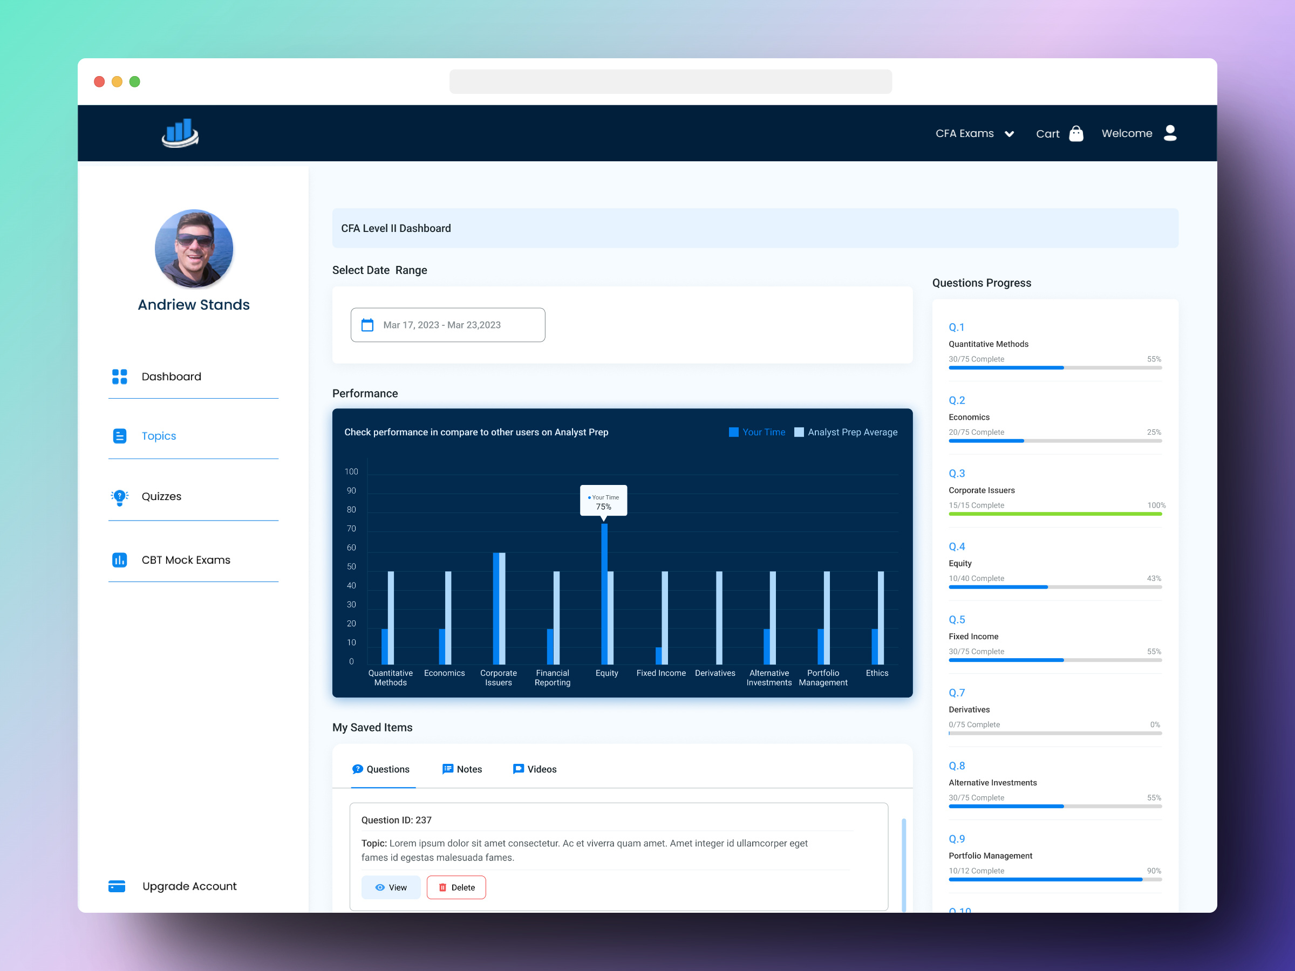Select the Questions tab in My Saved Items
1295x971 pixels.
point(382,769)
